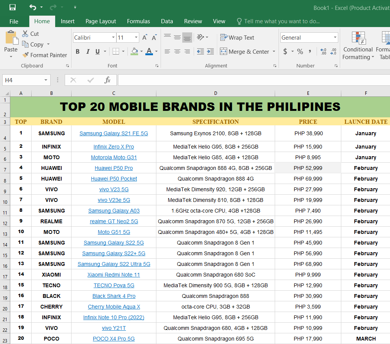
Task: Open the Formulas tab
Action: (138, 21)
